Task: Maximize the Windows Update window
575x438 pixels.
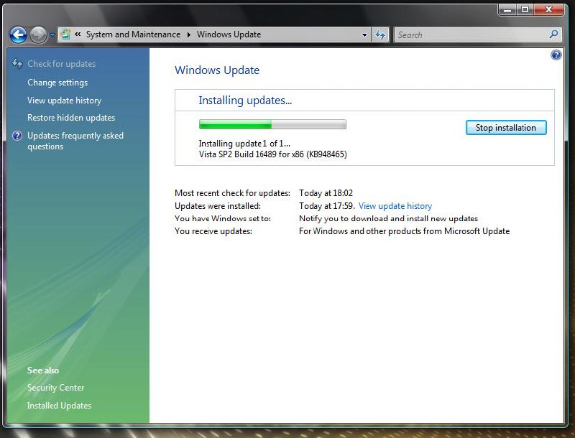Action: click(525, 9)
